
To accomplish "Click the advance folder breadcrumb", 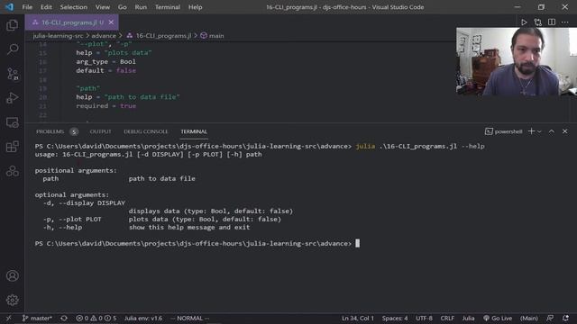I will [x=104, y=36].
